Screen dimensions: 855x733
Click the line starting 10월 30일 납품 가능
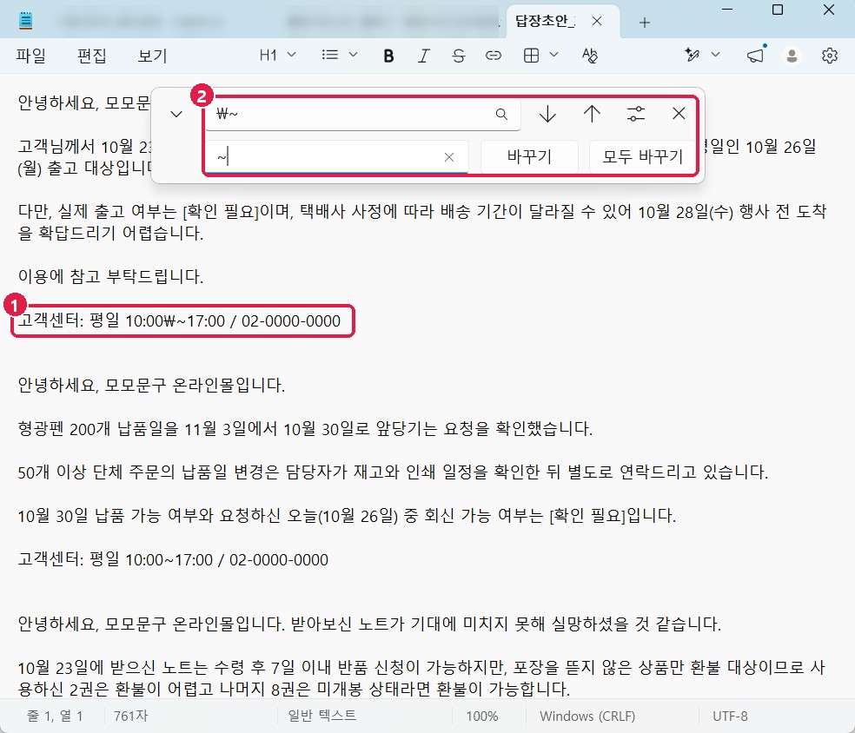pos(347,516)
